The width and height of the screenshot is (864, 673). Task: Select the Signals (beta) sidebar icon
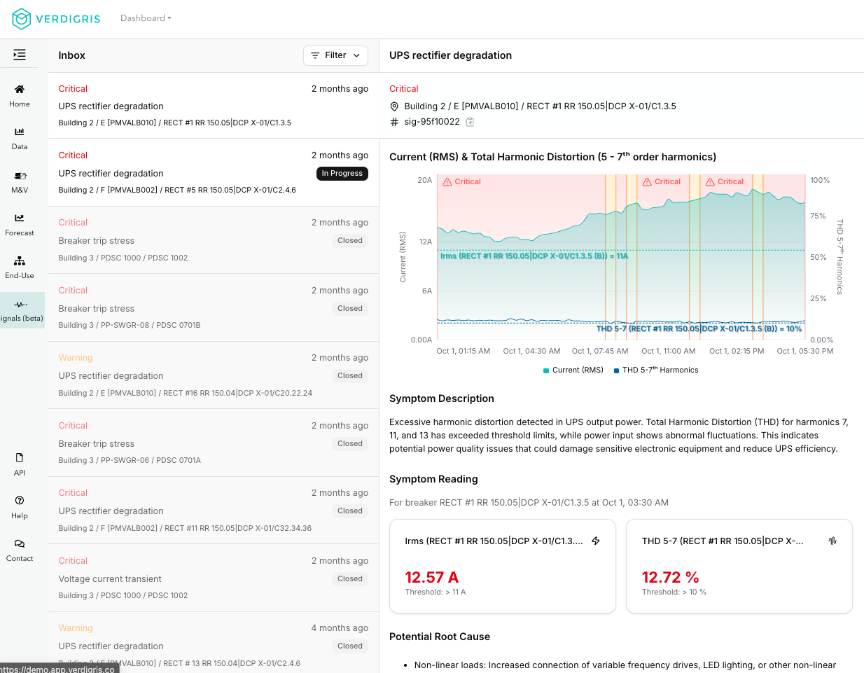[x=21, y=304]
